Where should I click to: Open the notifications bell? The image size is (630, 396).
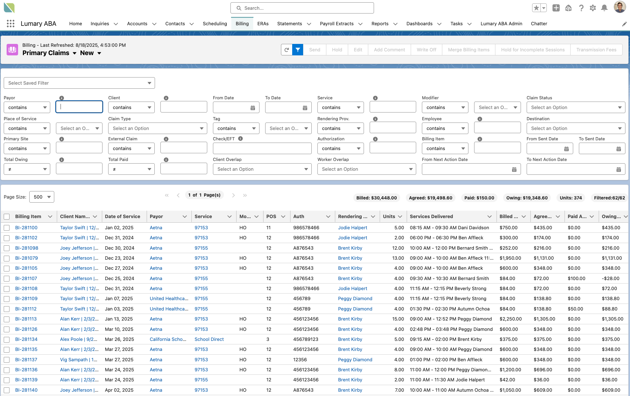coord(604,8)
